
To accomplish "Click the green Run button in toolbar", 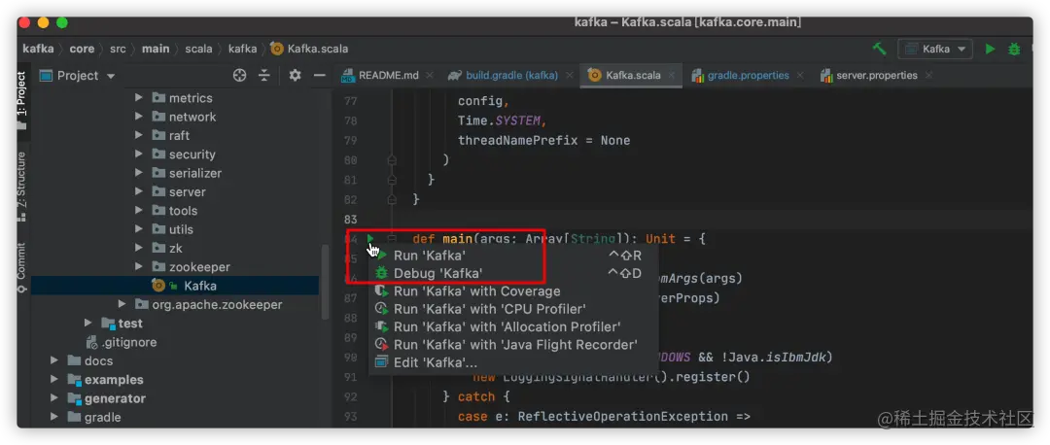I will pos(990,49).
